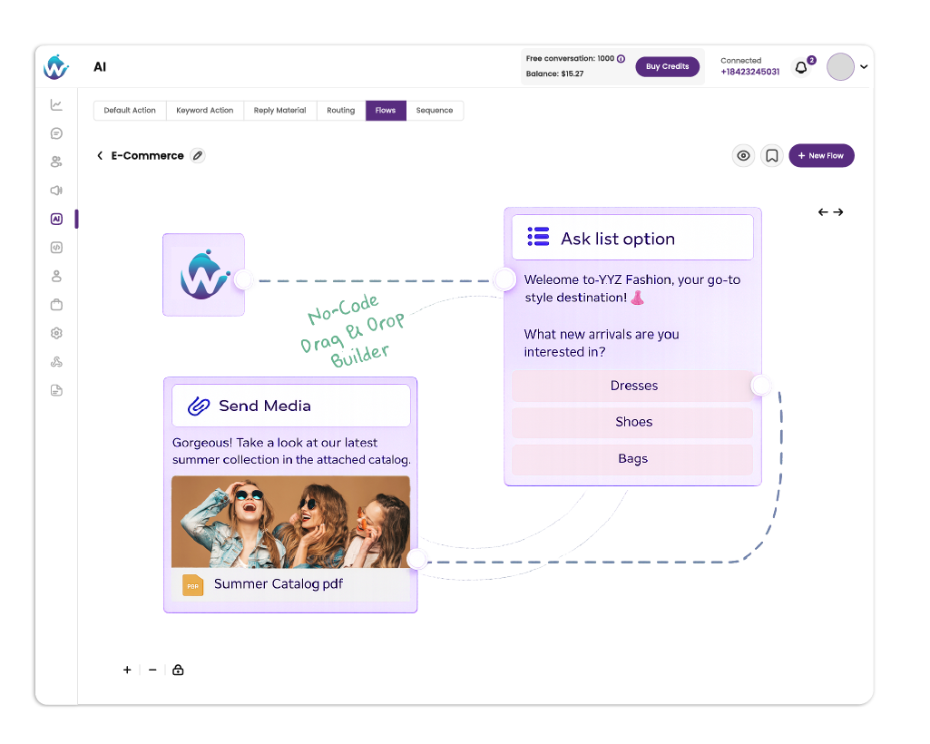The width and height of the screenshot is (930, 744).
Task: Switch to the Sequence tab
Action: click(x=435, y=111)
